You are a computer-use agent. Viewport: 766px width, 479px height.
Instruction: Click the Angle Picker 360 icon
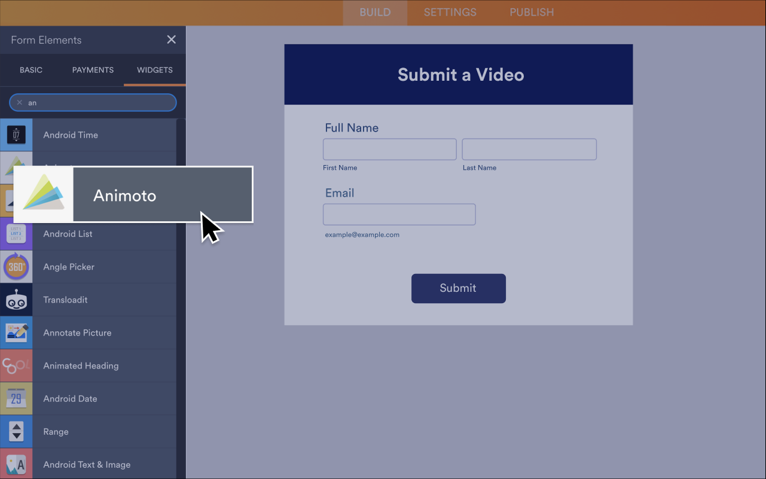tap(16, 267)
